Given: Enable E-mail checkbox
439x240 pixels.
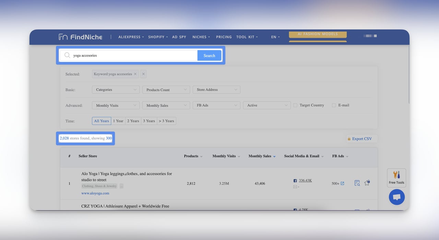Looking at the screenshot, I should pos(334,105).
